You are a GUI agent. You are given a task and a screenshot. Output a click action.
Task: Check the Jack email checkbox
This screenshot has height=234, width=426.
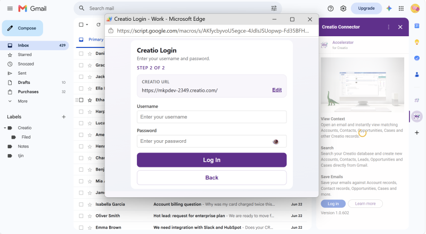tap(81, 77)
